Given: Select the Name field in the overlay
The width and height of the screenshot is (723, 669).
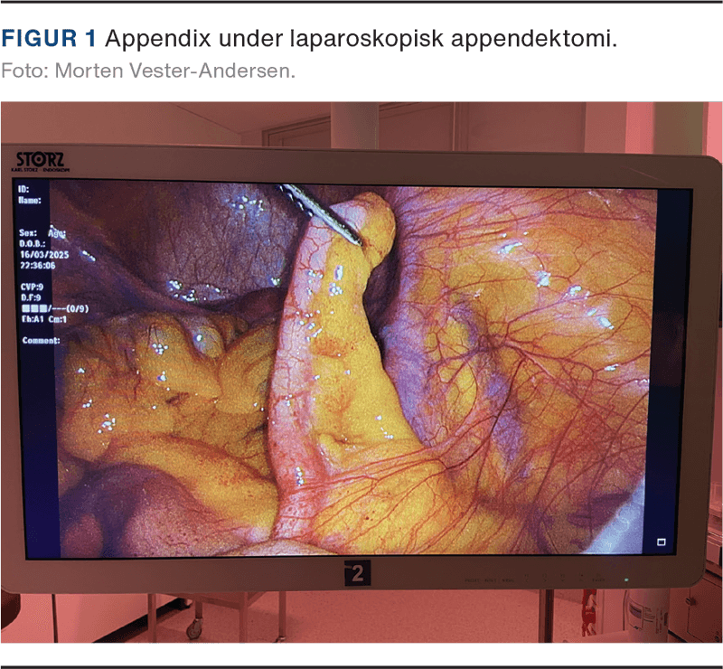Looking at the screenshot, I should pyautogui.click(x=30, y=202).
